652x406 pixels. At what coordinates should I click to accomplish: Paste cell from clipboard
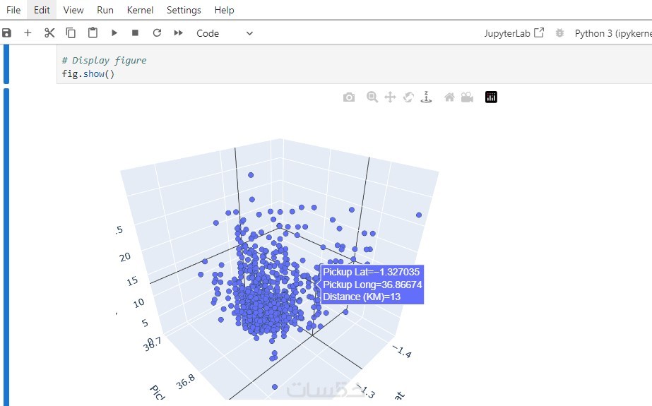93,33
